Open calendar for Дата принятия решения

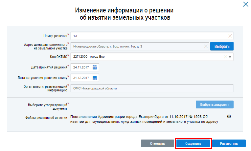(x=95, y=67)
